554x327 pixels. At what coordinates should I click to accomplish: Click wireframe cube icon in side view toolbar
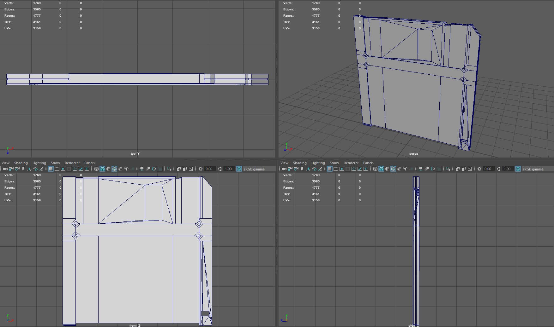(375, 169)
